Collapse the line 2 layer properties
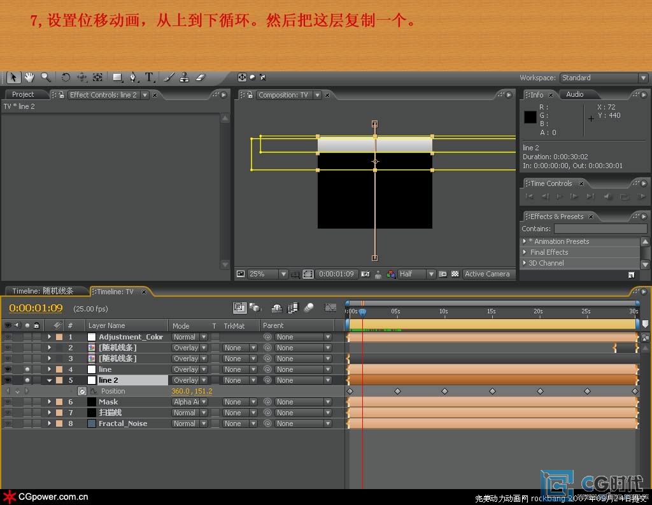The image size is (652, 505). coord(50,380)
